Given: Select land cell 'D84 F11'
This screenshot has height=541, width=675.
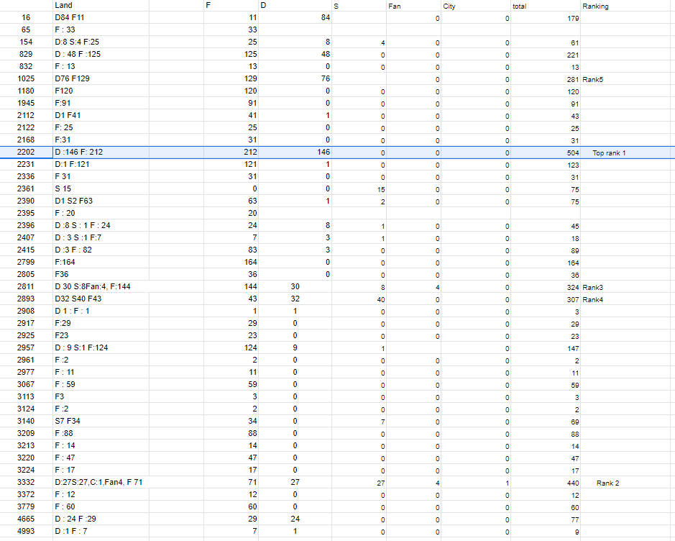Looking at the screenshot, I should 101,18.
